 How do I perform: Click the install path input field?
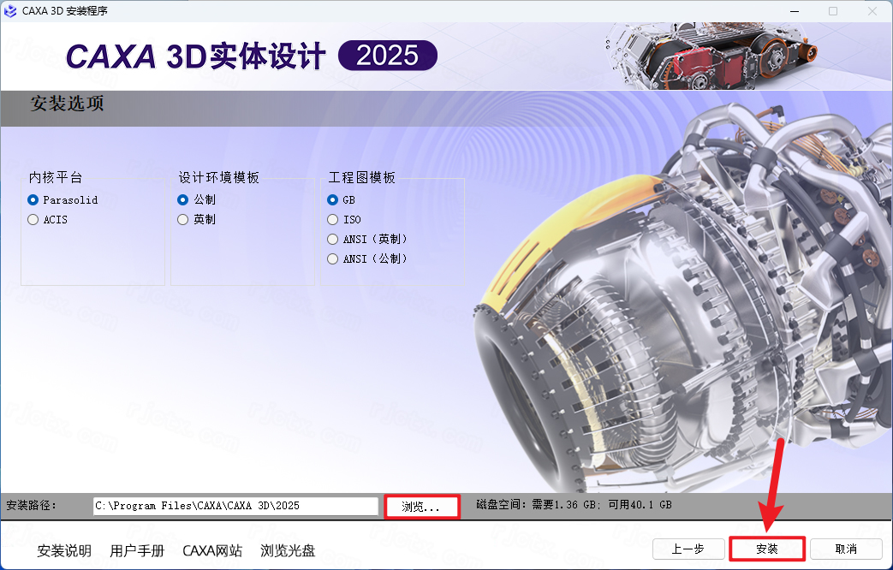pos(235,506)
